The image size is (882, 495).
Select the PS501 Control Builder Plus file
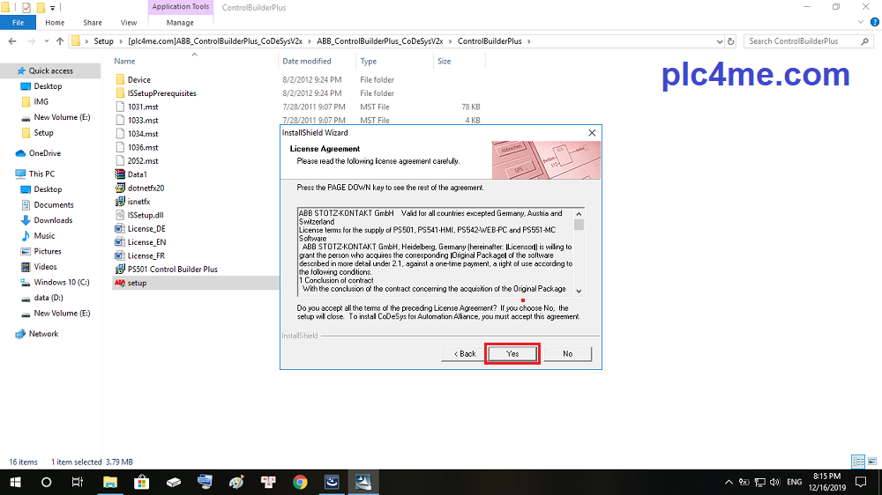pyautogui.click(x=172, y=269)
